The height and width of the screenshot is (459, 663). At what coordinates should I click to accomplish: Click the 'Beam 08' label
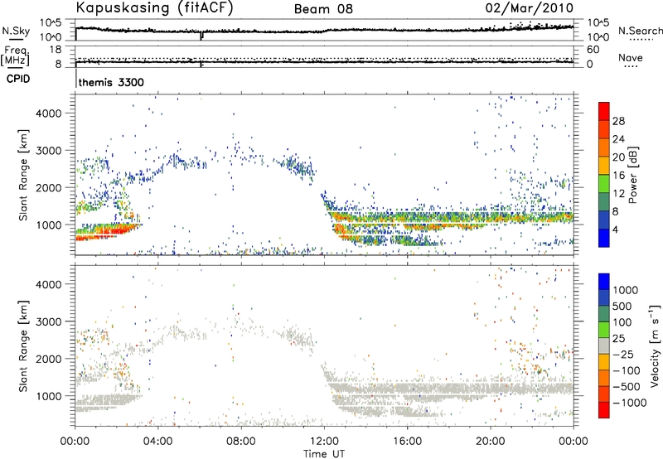323,9
